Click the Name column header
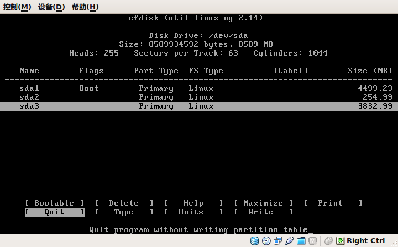 coord(29,71)
